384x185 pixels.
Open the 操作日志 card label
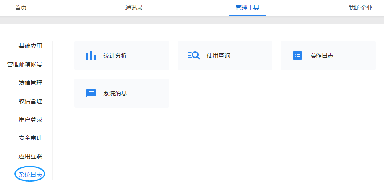click(x=321, y=56)
